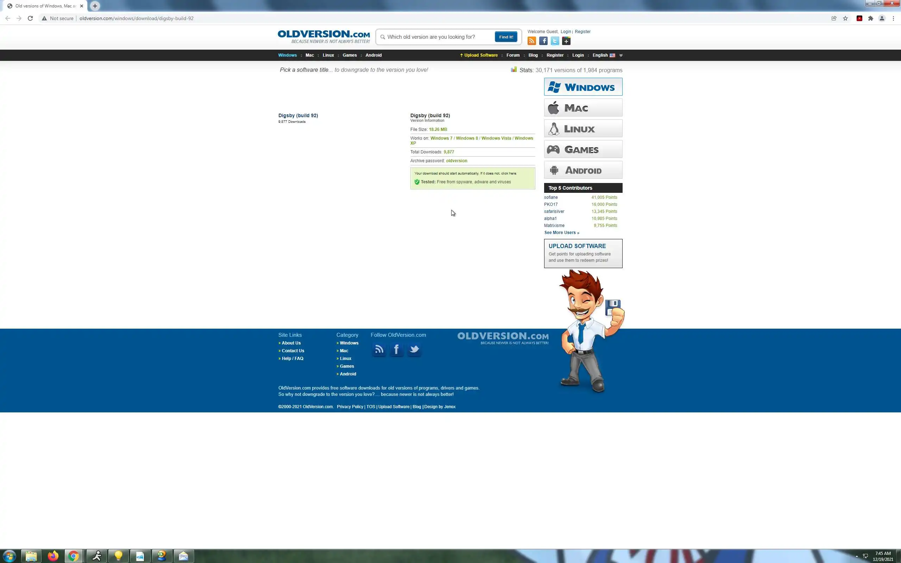Click the black plus share icon

(x=566, y=41)
